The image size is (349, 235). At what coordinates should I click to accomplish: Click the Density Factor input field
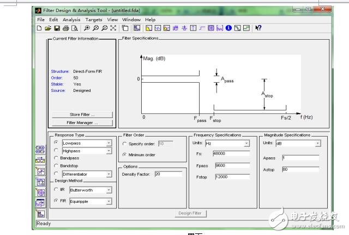point(169,174)
